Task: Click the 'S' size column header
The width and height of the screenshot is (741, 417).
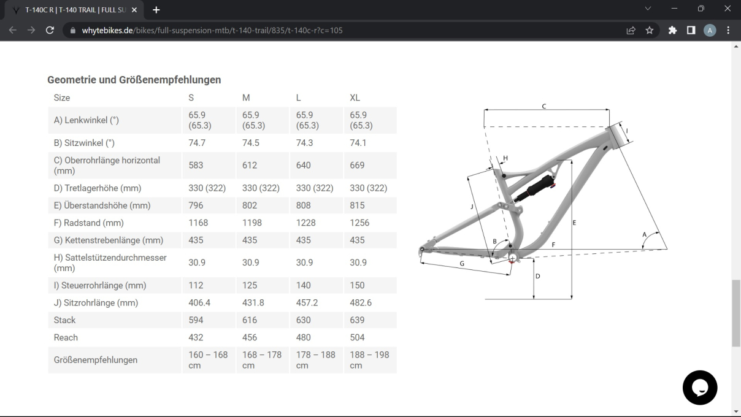Action: click(191, 98)
